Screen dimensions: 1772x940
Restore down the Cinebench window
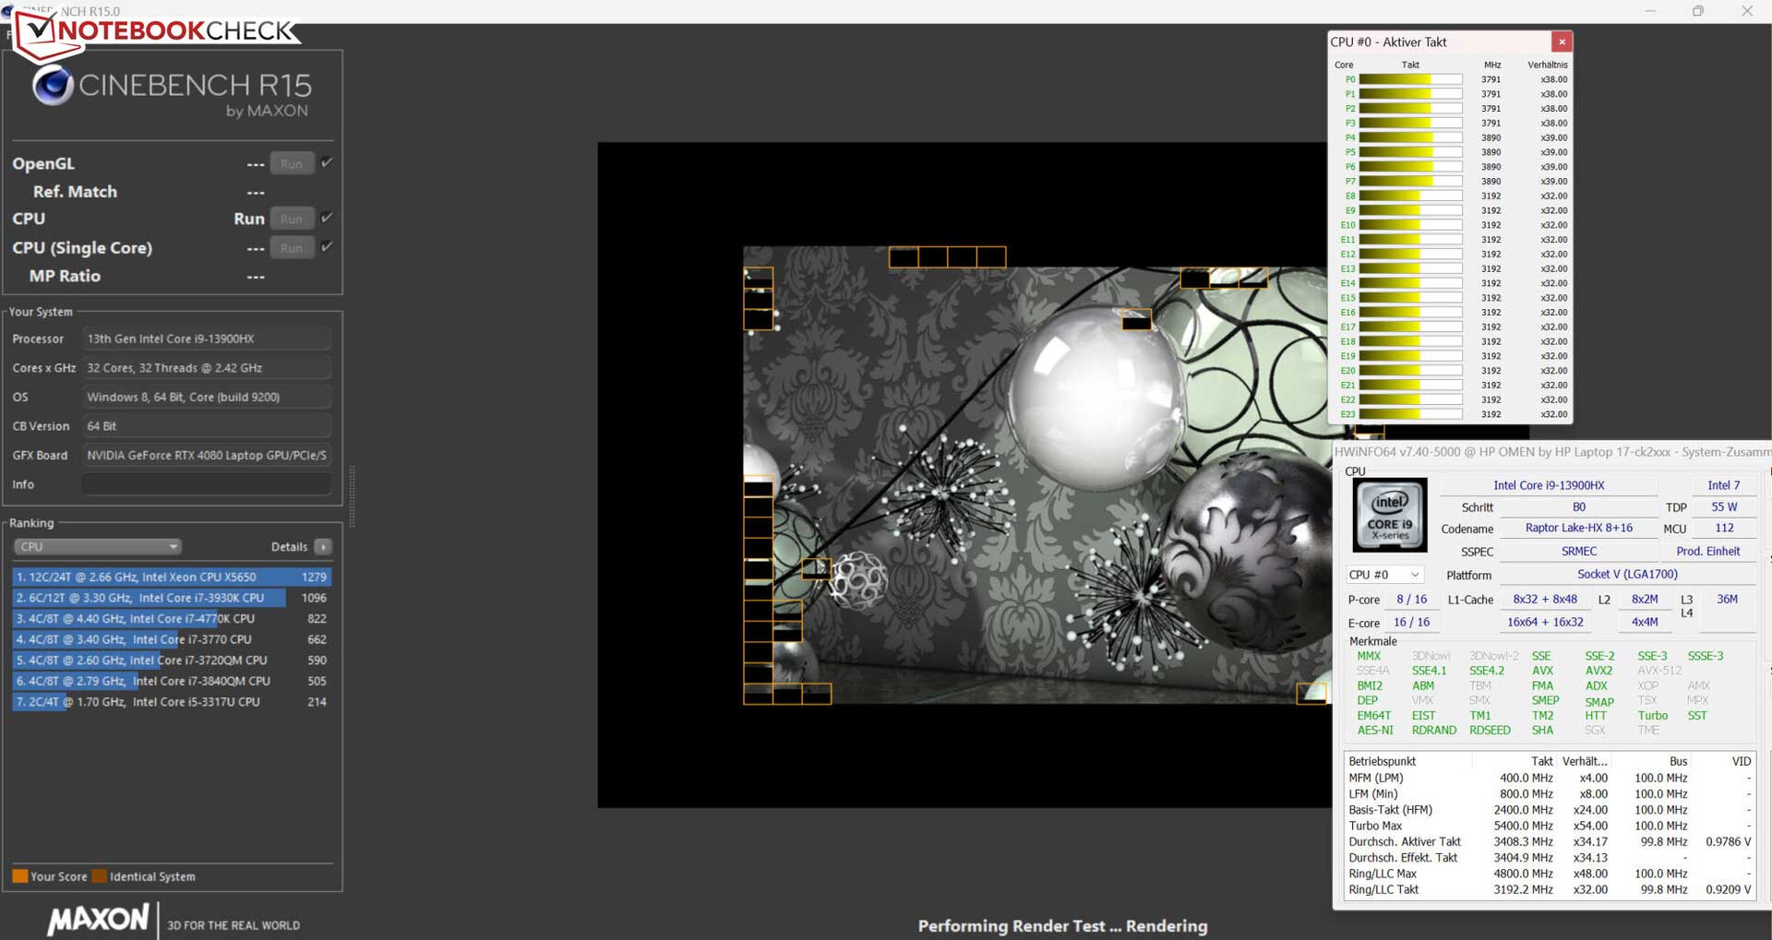[x=1697, y=11]
